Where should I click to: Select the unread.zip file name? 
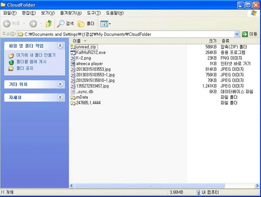pos(86,47)
